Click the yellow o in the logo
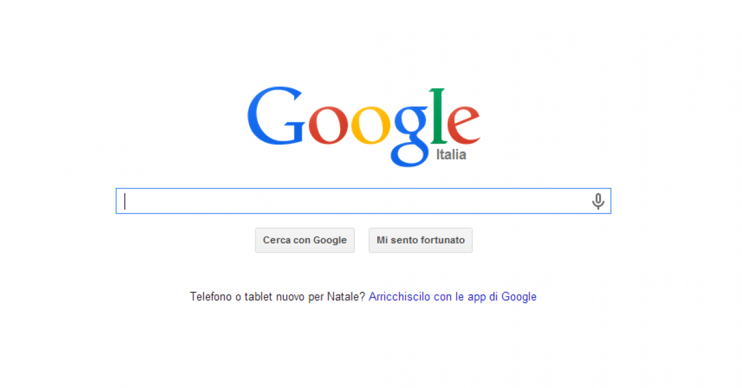Image resolution: width=742 pixels, height=388 pixels. coord(372,125)
